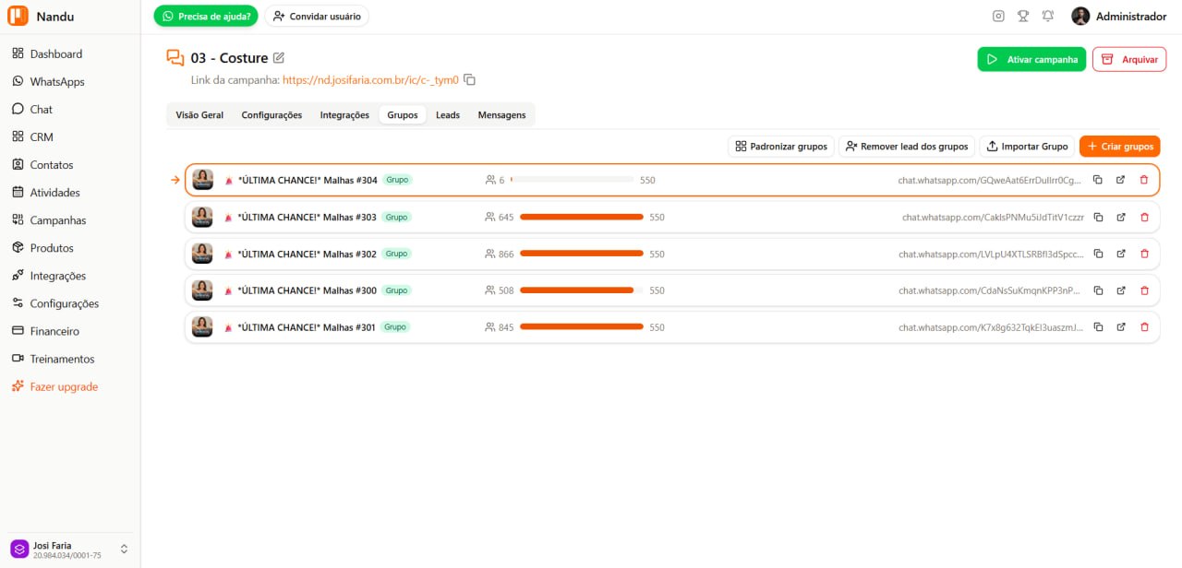The height and width of the screenshot is (568, 1182).
Task: Click the Malhas #300 progress bar
Action: [582, 290]
